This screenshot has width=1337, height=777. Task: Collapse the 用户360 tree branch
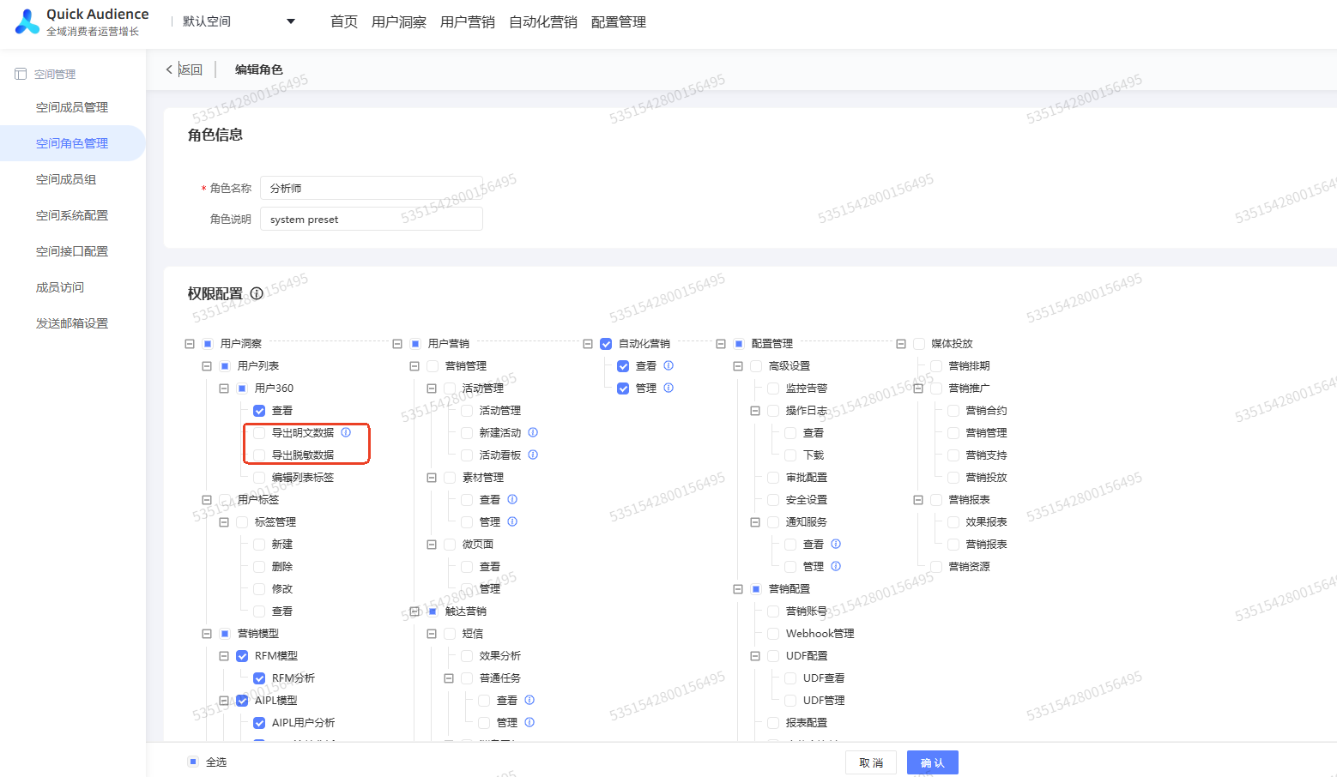[x=224, y=388]
